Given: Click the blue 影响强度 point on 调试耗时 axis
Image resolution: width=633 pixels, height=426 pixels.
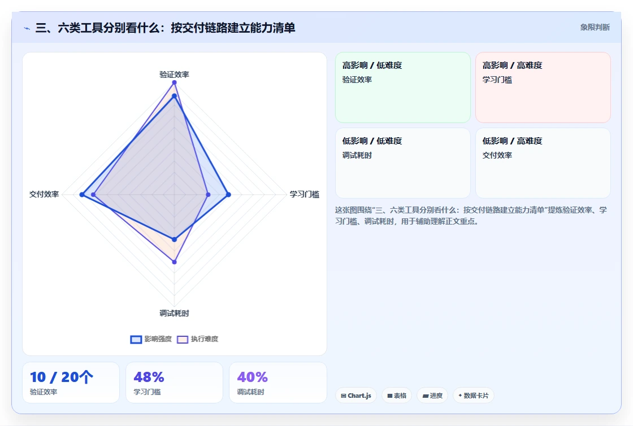Looking at the screenshot, I should click(x=175, y=239).
